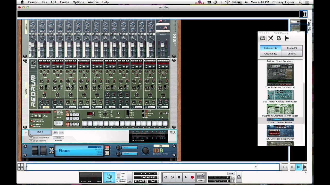Open the File menu

[x=45, y=2]
